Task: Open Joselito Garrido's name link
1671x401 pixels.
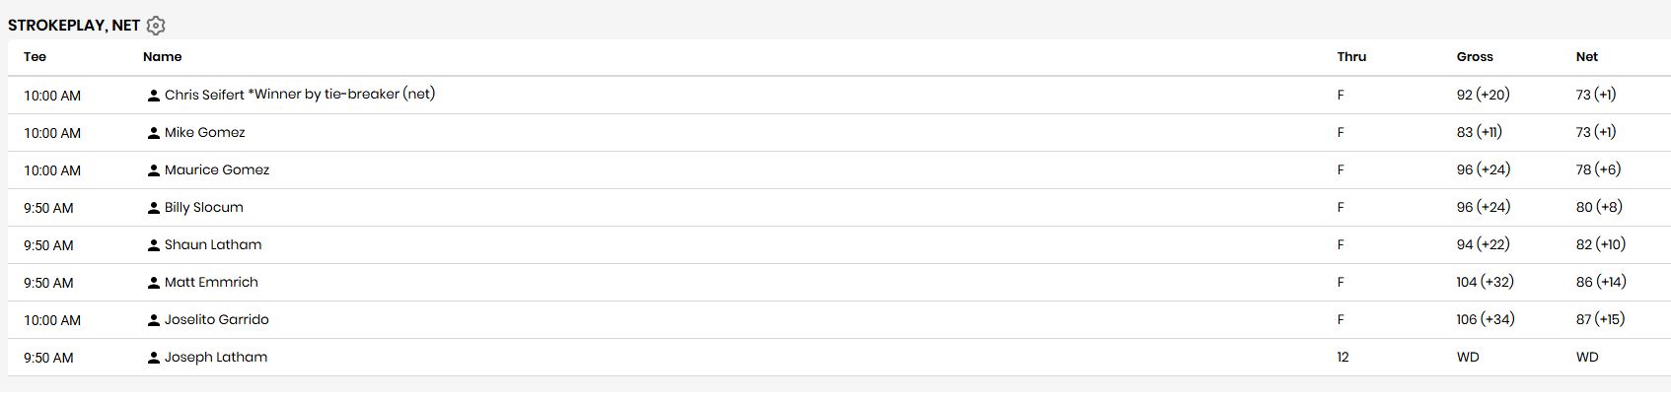Action: click(217, 320)
